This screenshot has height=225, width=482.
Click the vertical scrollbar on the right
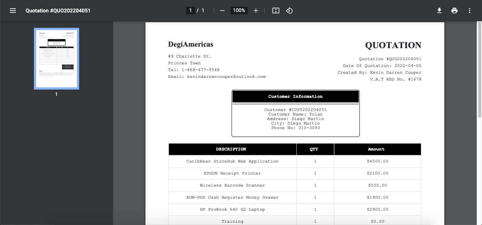[480, 70]
